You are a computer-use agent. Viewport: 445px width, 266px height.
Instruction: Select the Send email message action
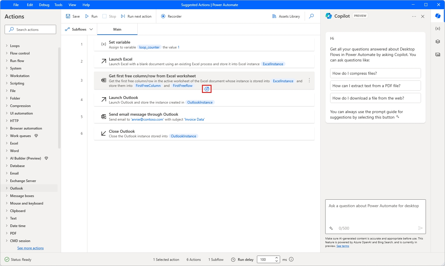[204, 117]
